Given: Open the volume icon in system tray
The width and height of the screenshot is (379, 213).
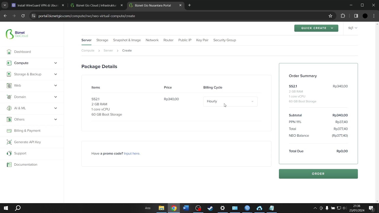Looking at the screenshot, I should pyautogui.click(x=344, y=208).
